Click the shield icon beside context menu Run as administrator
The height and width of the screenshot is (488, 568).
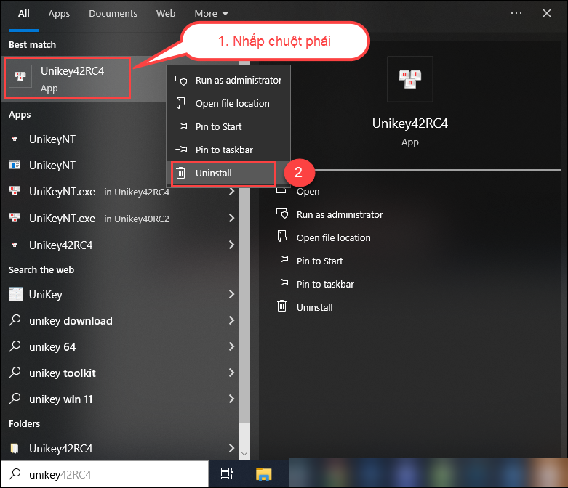pos(181,80)
